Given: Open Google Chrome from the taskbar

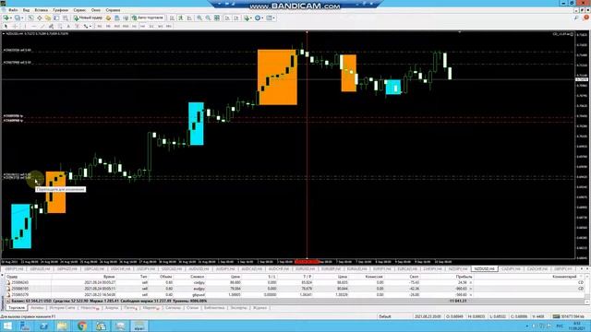Looking at the screenshot, I should coord(82,326).
